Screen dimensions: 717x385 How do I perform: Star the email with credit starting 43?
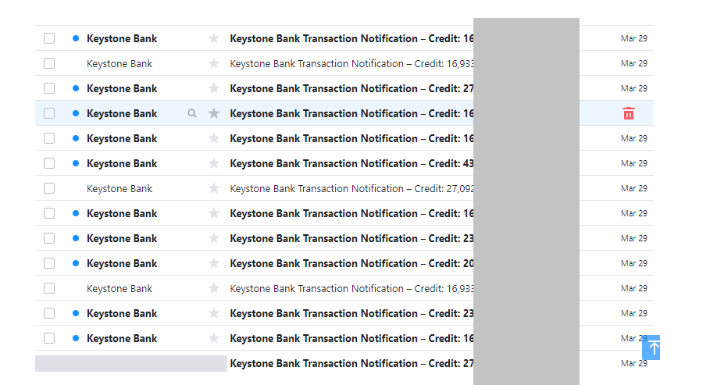pos(214,164)
